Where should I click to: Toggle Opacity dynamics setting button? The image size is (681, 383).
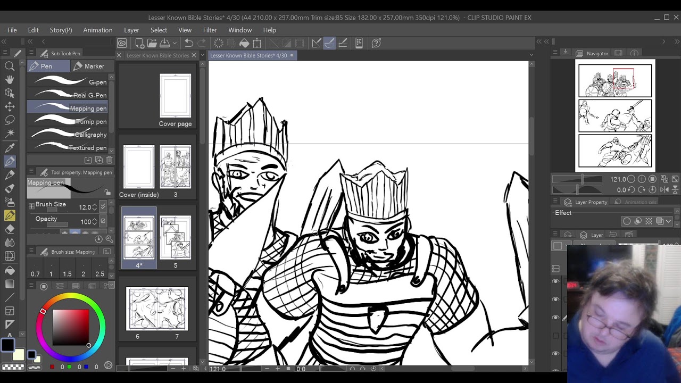coord(103,221)
